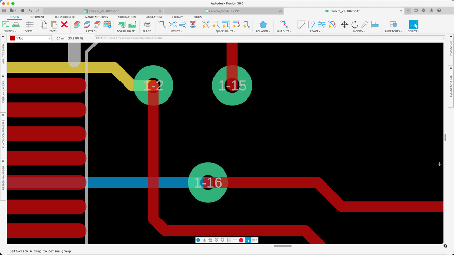Open the Rules DRC/ERC tab
Viewport: 455px width, 255px height.
[x=65, y=17]
